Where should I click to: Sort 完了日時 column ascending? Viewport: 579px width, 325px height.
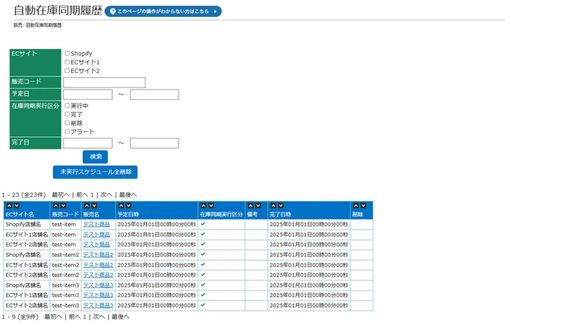(x=274, y=206)
